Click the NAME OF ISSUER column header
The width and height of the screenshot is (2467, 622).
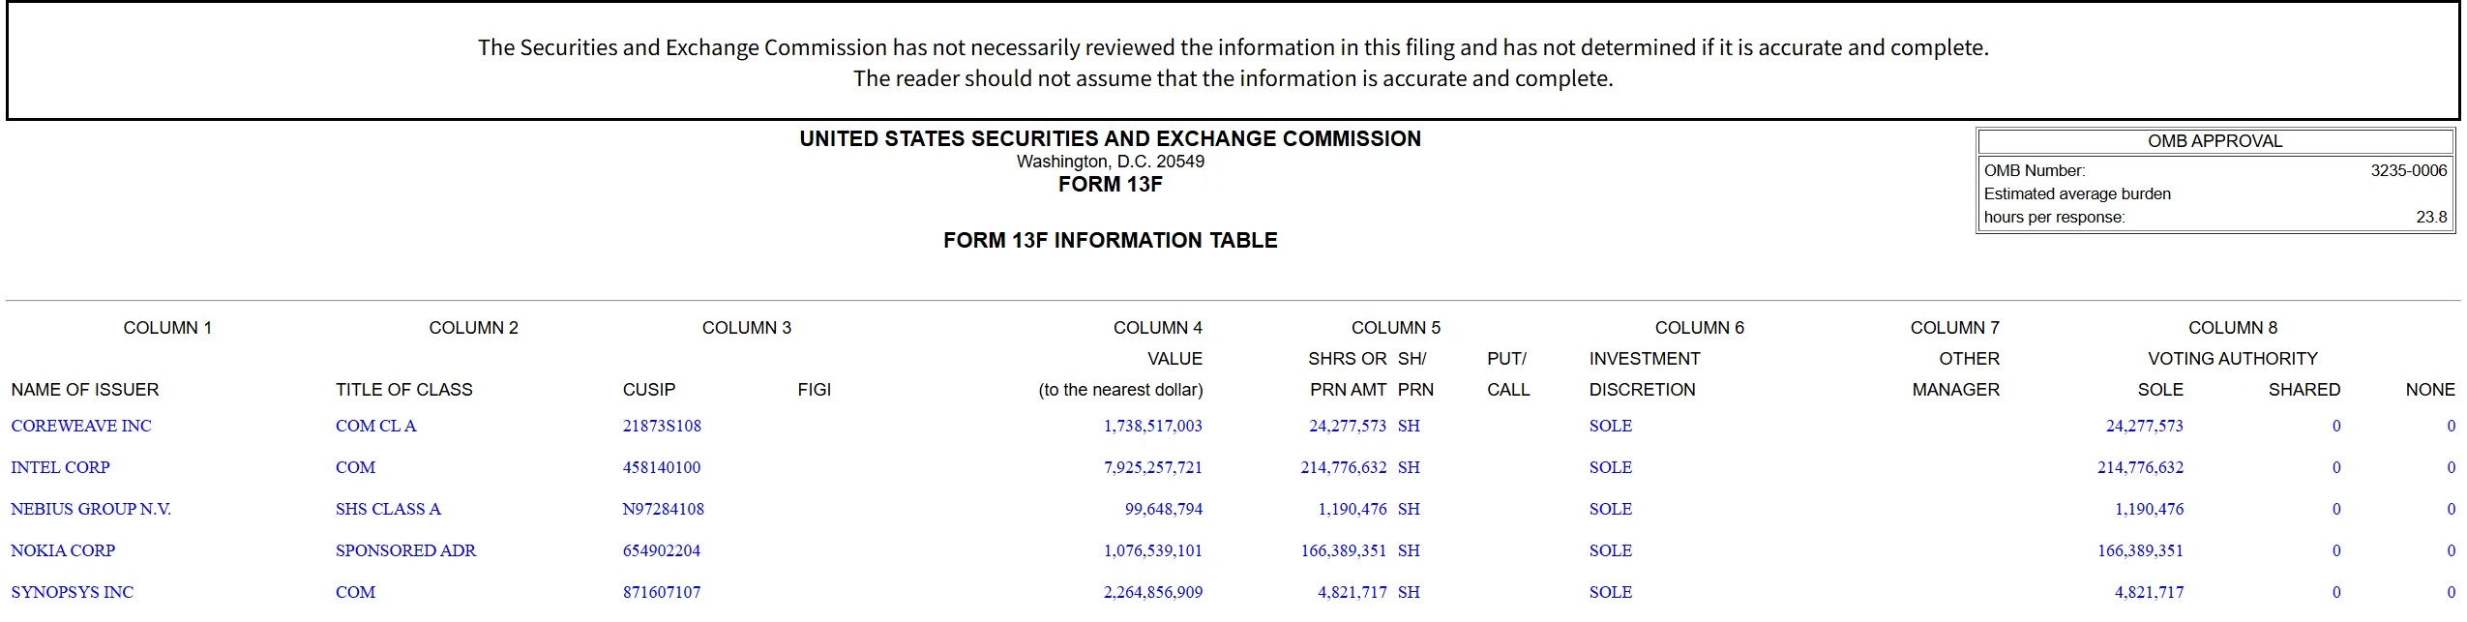[85, 390]
